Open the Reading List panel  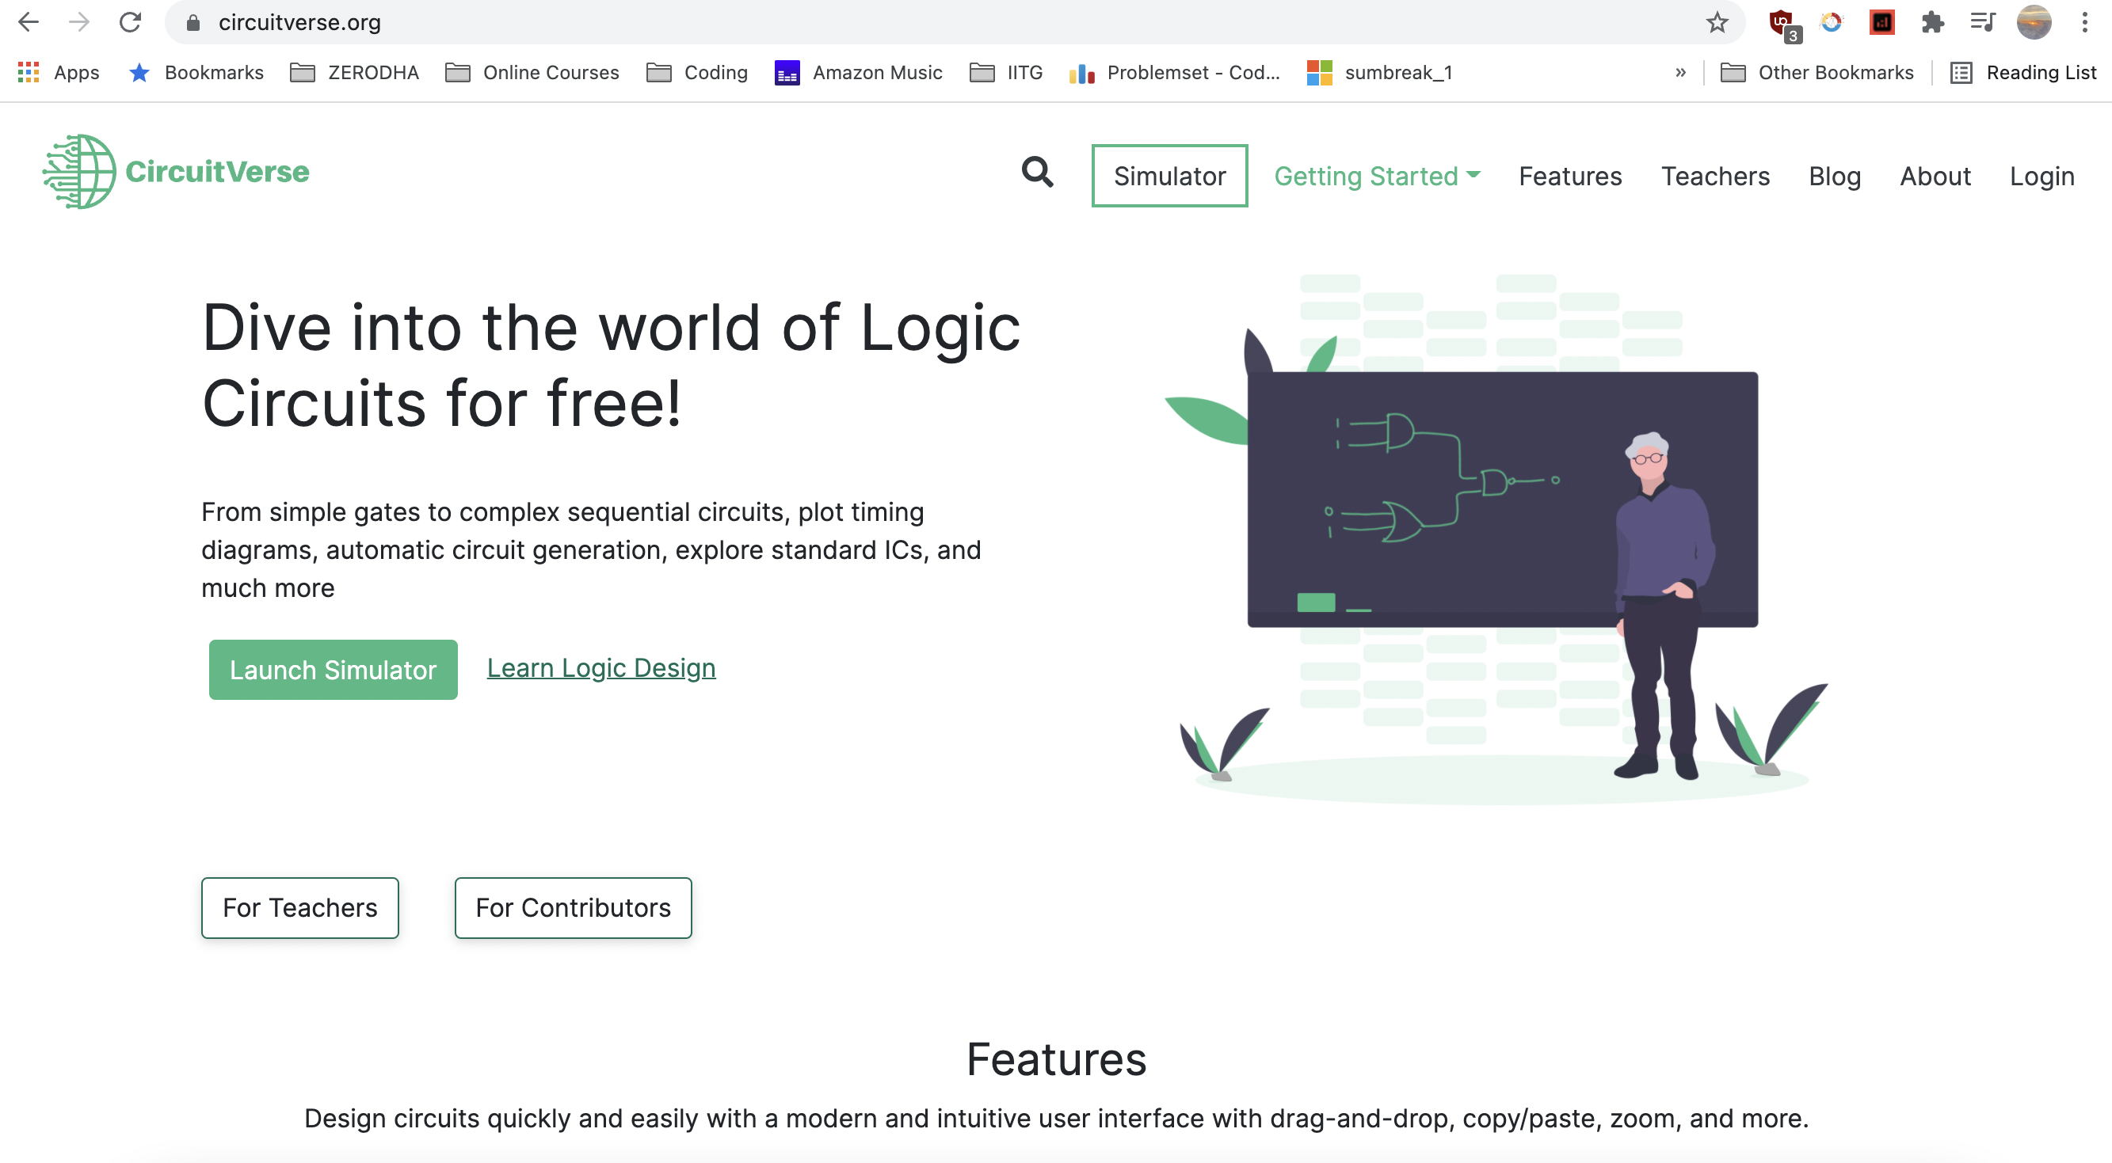pyautogui.click(x=2023, y=72)
